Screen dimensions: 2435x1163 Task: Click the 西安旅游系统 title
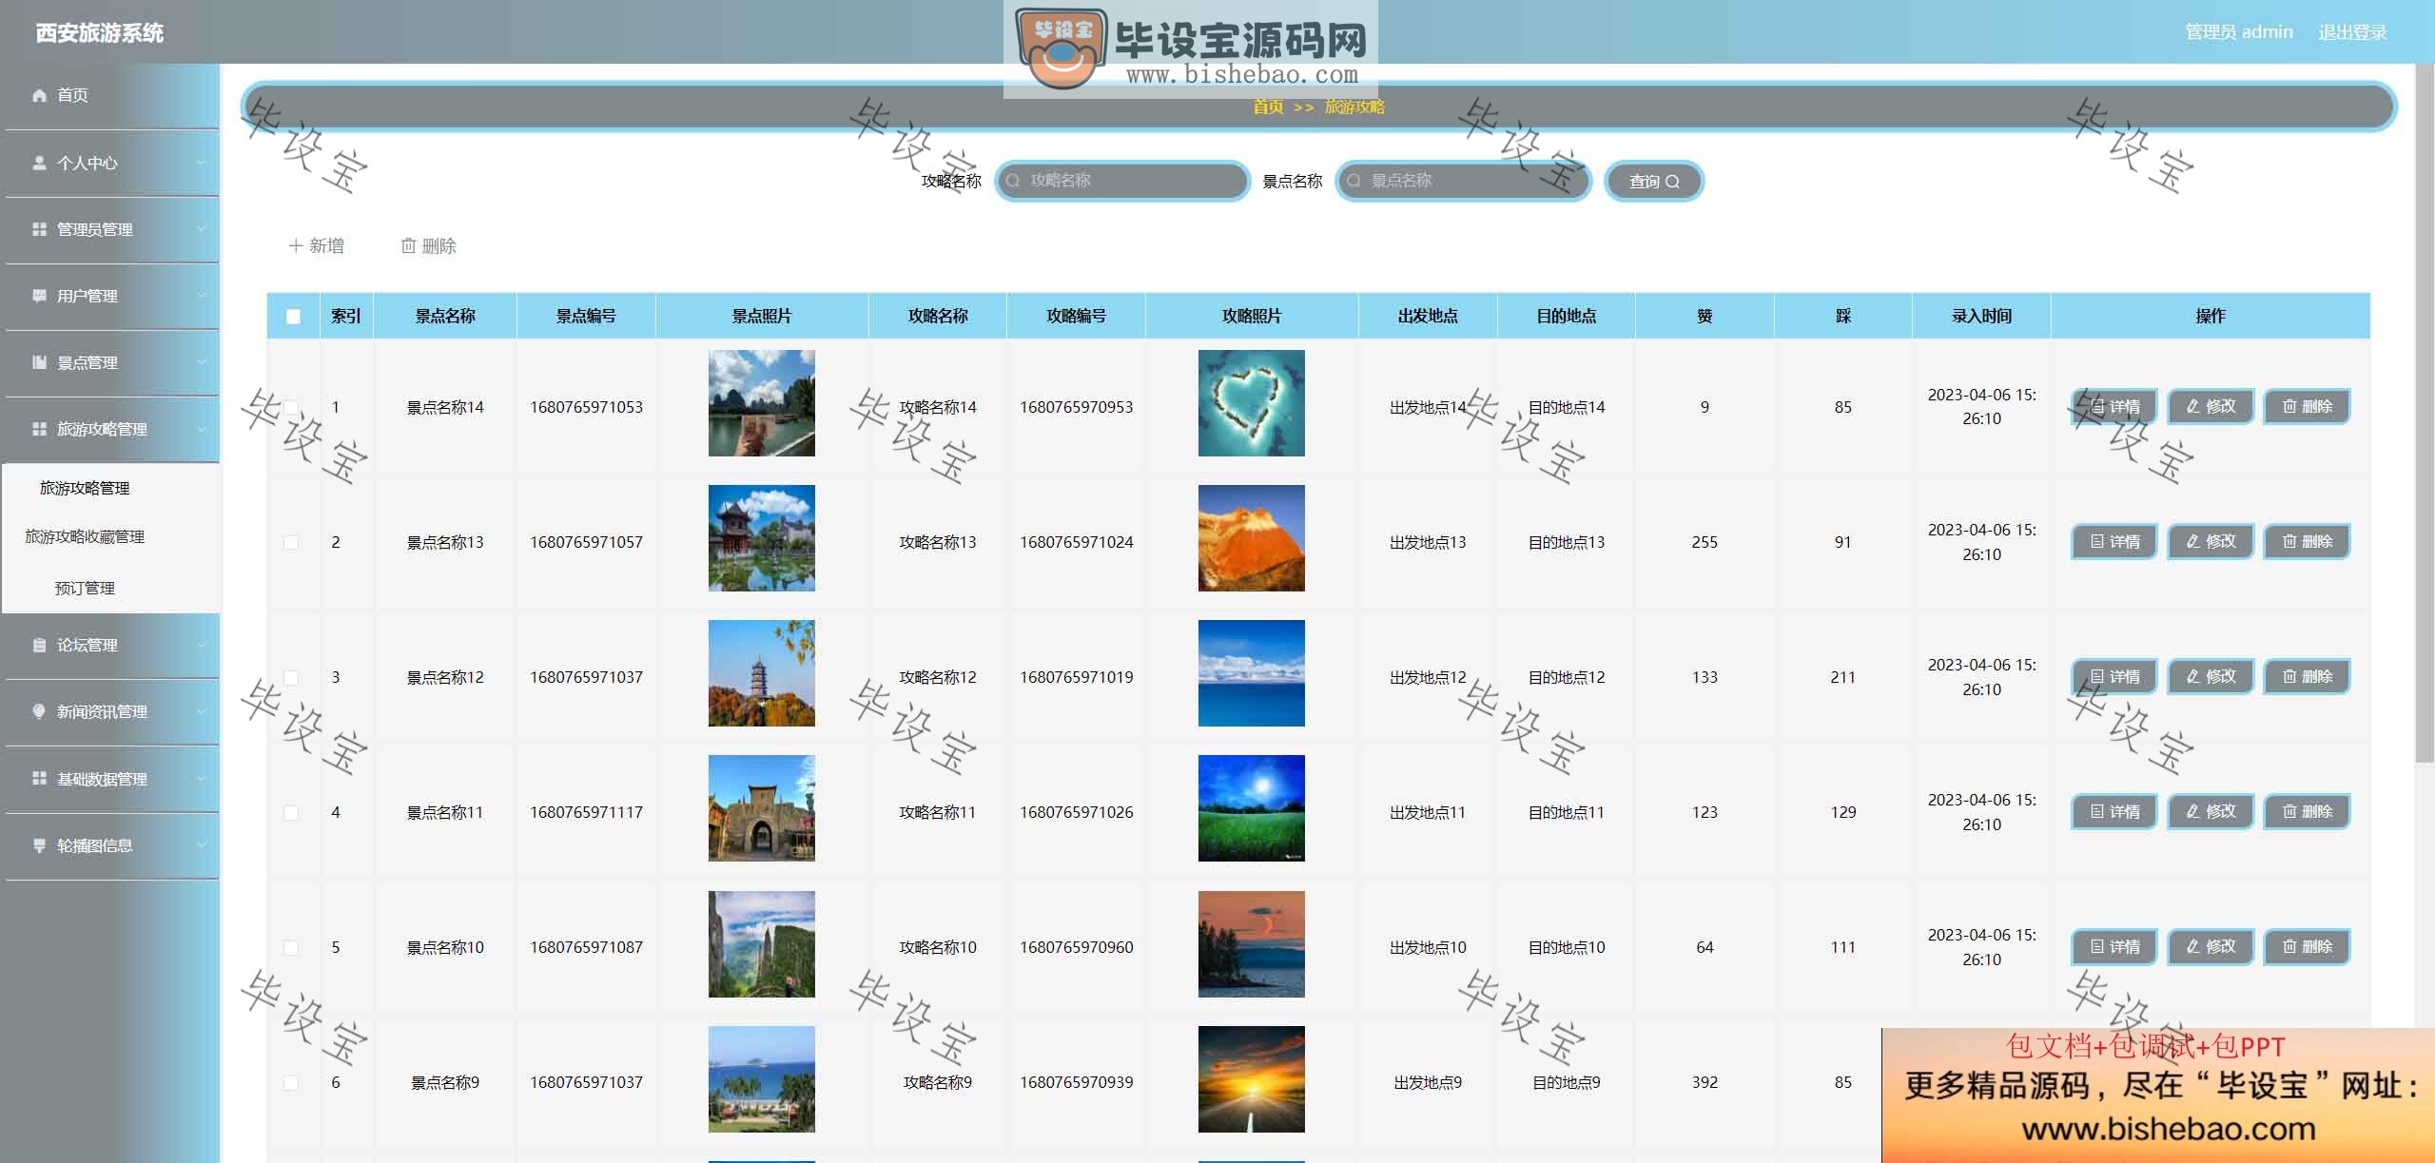[x=100, y=33]
